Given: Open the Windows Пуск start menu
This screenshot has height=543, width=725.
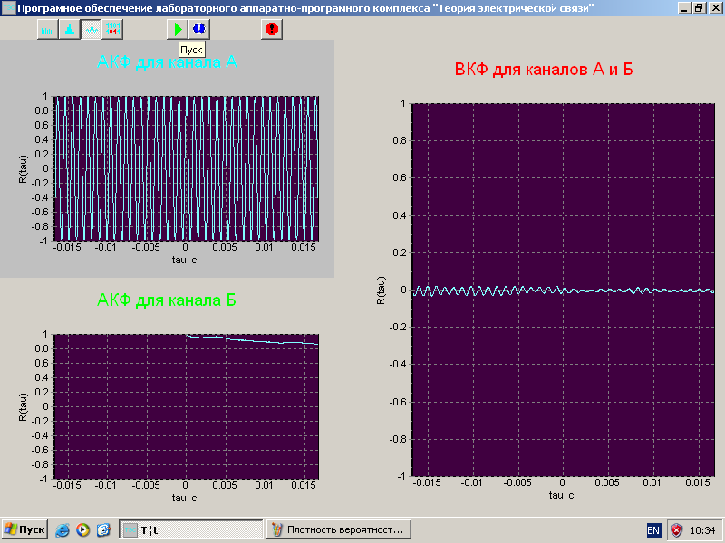Looking at the screenshot, I should point(25,529).
